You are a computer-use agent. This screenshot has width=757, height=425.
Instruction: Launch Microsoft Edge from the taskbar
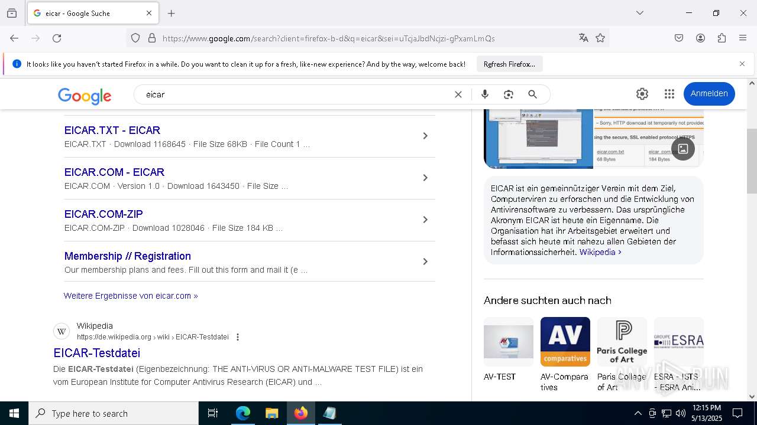pos(243,413)
